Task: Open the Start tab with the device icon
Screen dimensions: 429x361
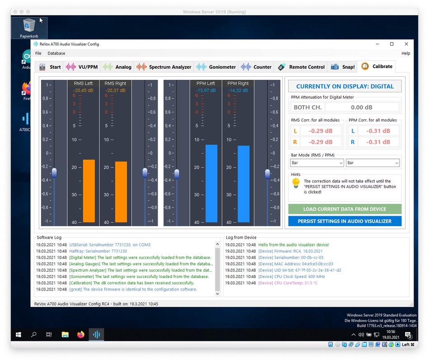Action: click(x=49, y=67)
